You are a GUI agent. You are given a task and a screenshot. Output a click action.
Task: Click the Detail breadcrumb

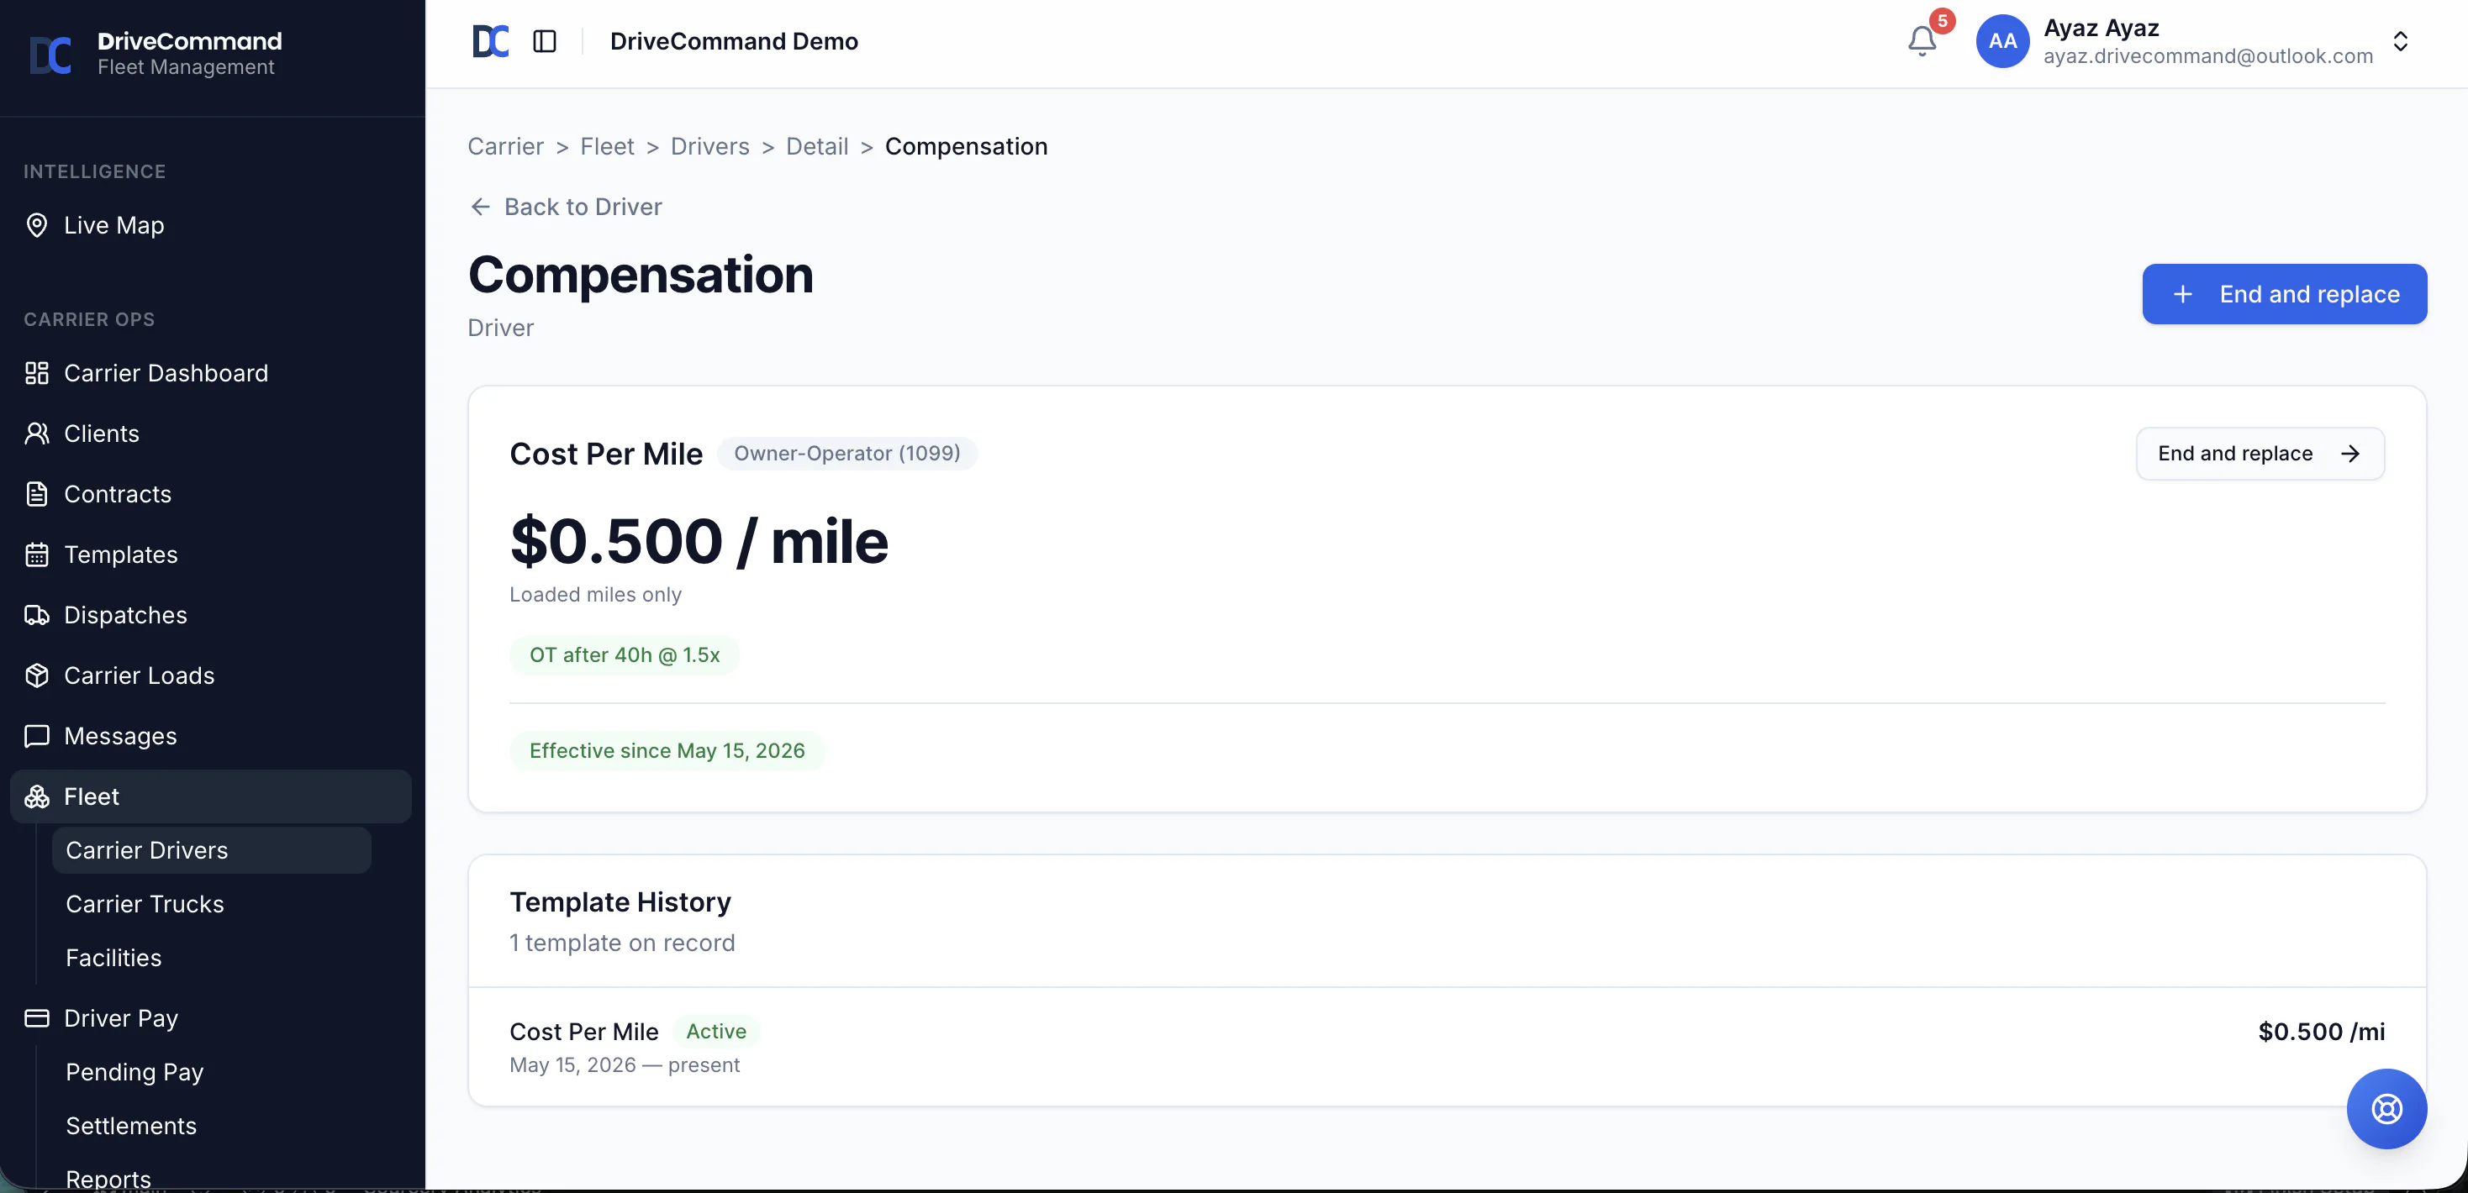click(x=817, y=146)
